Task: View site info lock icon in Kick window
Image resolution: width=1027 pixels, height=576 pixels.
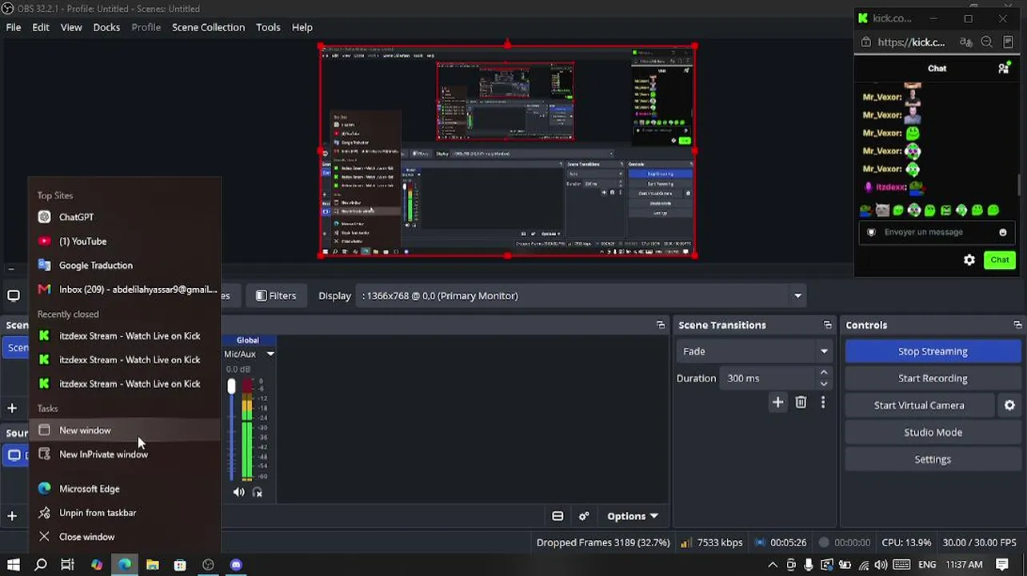Action: coord(865,42)
